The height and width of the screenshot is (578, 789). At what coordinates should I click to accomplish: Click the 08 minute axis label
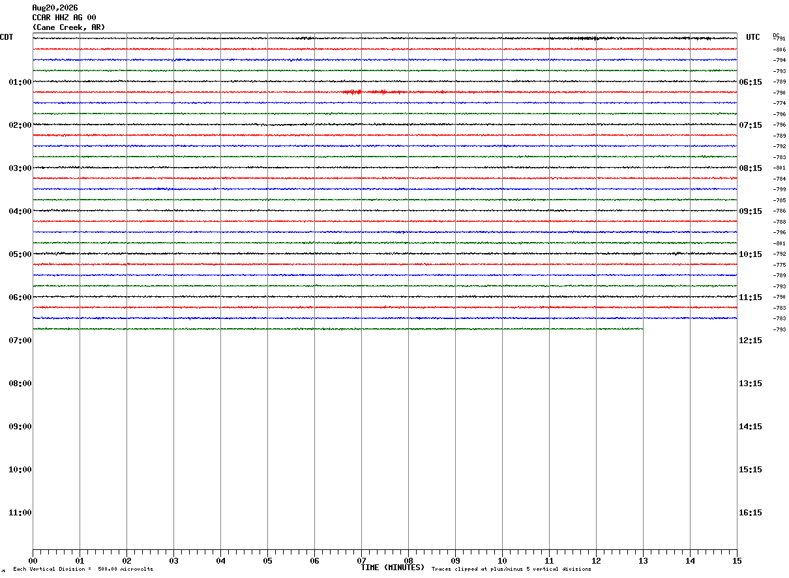(408, 561)
